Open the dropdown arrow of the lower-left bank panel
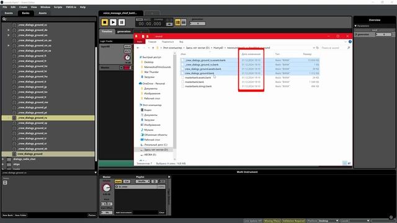The height and width of the screenshot is (223, 397). 96,173
